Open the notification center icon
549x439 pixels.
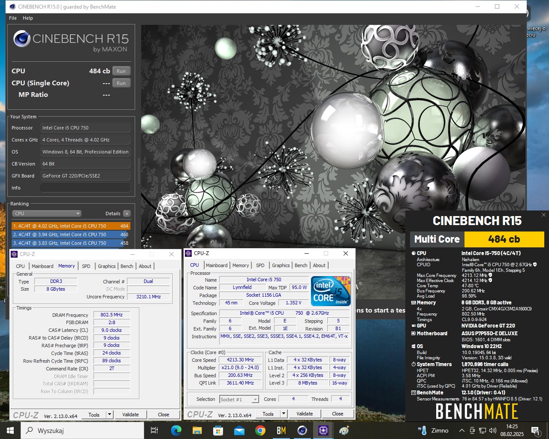pyautogui.click(x=535, y=430)
